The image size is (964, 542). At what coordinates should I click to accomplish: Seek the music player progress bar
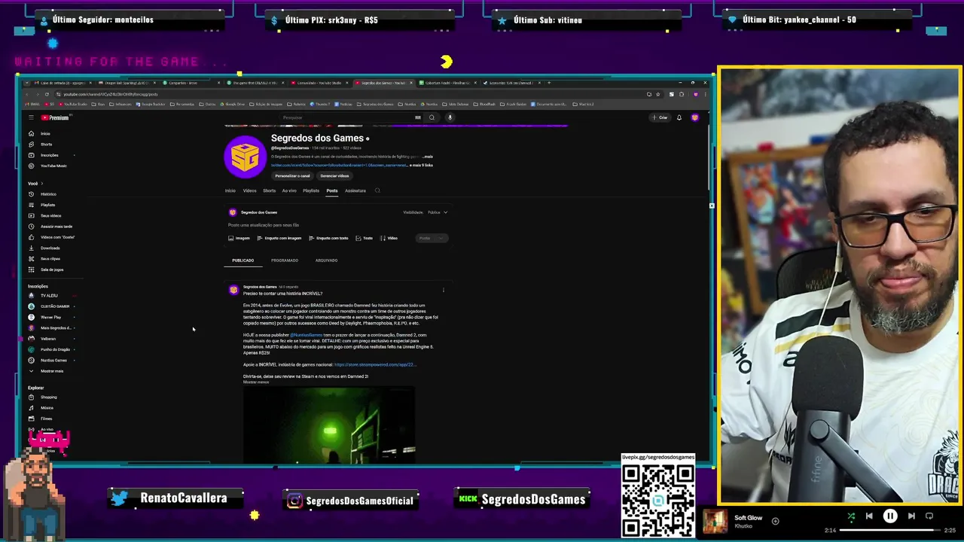(x=890, y=531)
